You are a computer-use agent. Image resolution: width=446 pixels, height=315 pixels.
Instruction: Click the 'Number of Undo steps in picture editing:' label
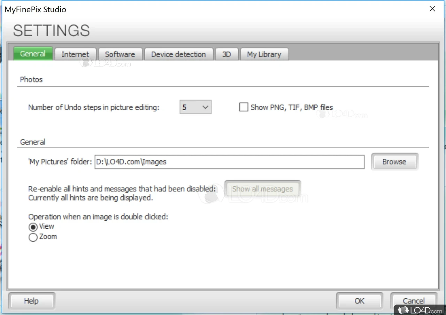(x=94, y=108)
